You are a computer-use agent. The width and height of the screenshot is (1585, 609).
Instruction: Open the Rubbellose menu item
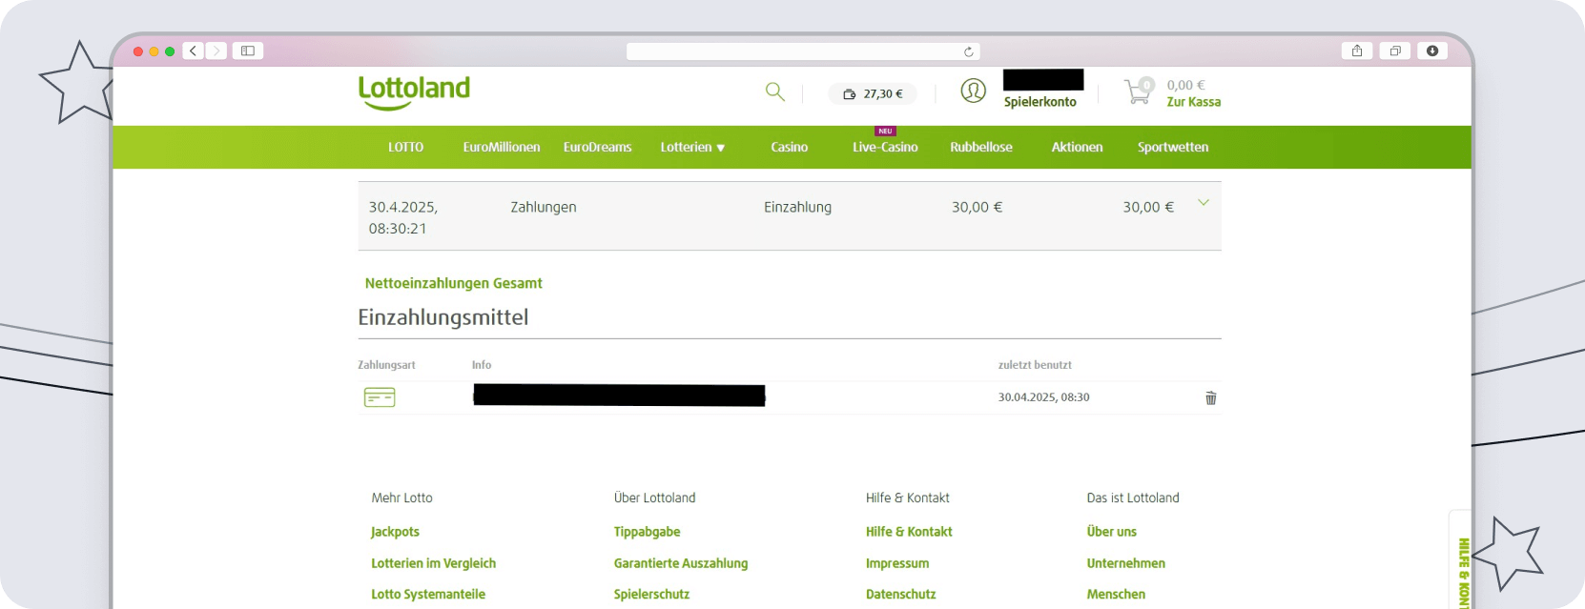coord(981,147)
